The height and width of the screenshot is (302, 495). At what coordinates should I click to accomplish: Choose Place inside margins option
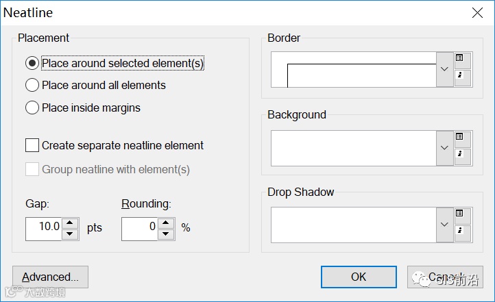coord(32,108)
